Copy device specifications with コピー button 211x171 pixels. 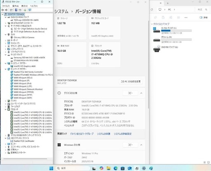(x=130, y=93)
